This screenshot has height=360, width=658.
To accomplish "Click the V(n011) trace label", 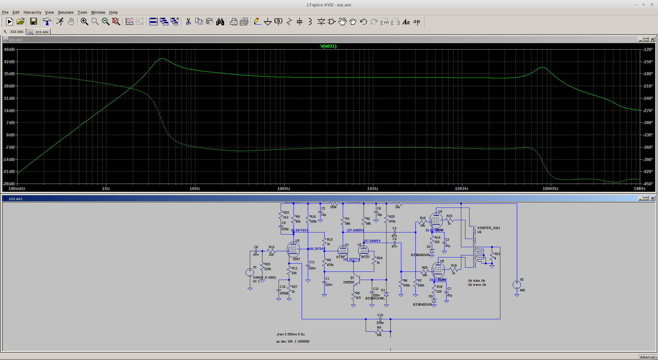I will click(x=328, y=46).
